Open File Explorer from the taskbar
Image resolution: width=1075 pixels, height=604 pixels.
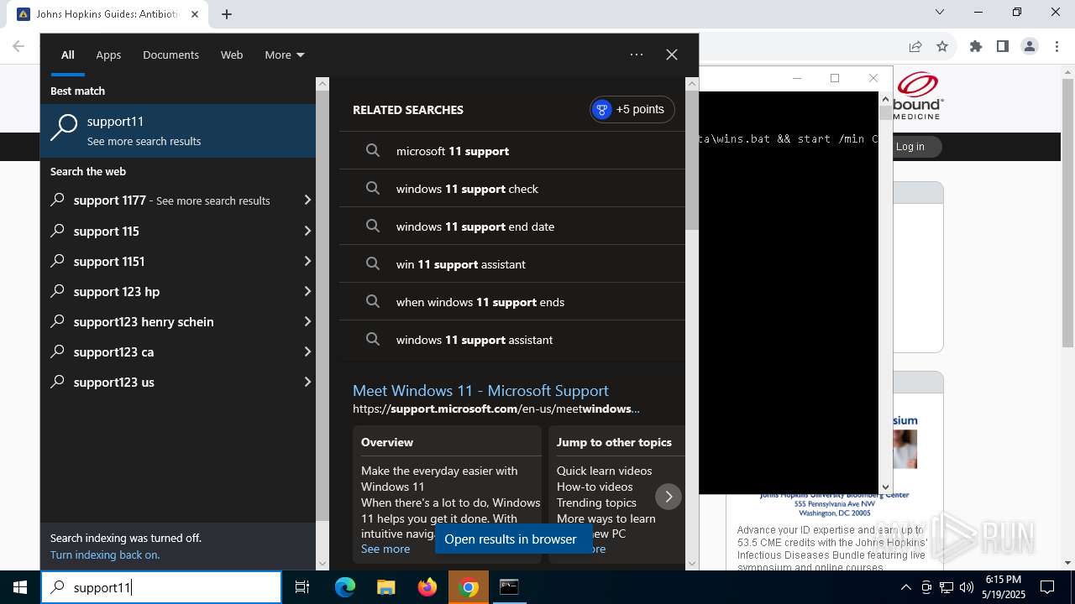point(385,587)
